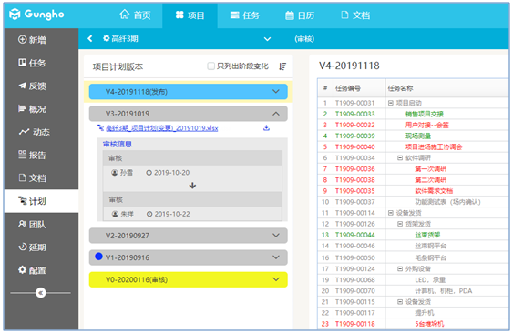Open the 反馈 feedback sidebar item

(32, 86)
